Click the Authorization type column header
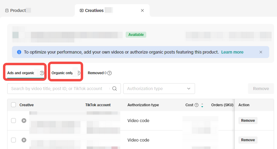The height and width of the screenshot is (149, 277). (x=143, y=105)
